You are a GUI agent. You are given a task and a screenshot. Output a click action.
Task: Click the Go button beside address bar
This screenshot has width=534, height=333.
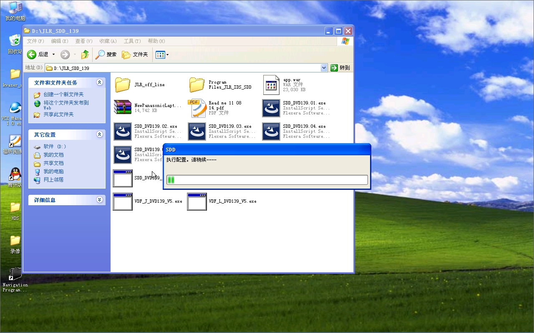point(340,68)
